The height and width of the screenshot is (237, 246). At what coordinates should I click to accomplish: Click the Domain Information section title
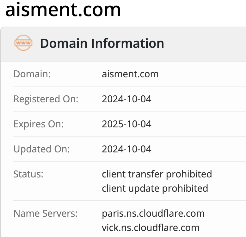click(102, 43)
